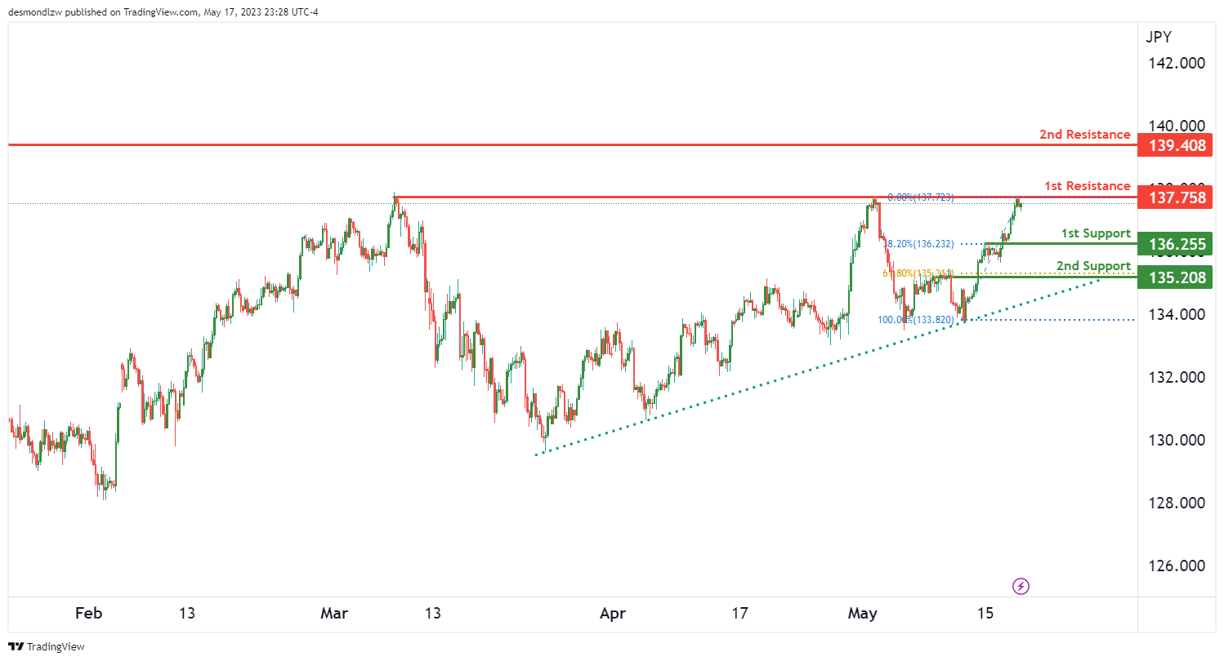Click the '2nd Resistance' line label
This screenshot has width=1224, height=661.
pos(1084,134)
